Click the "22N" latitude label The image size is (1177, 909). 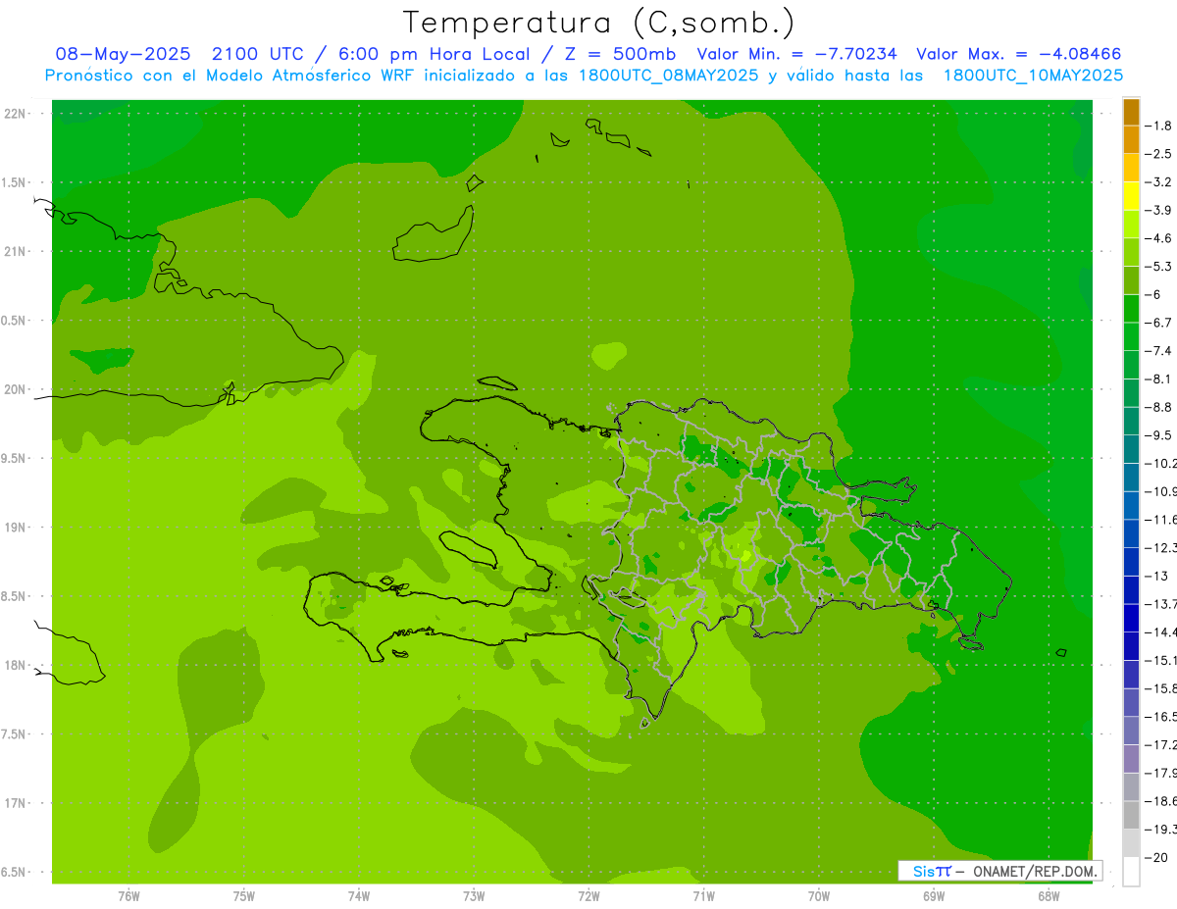[x=15, y=113]
